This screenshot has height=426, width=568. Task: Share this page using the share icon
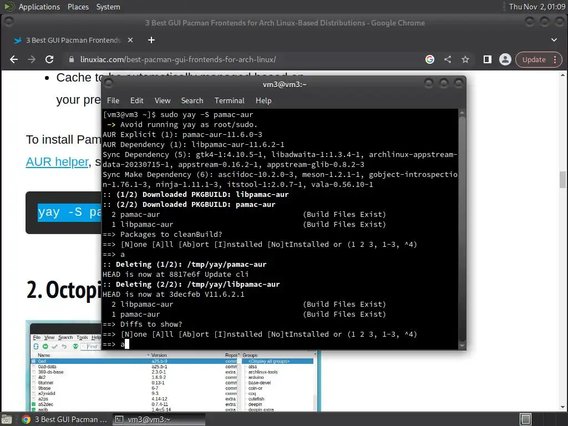pyautogui.click(x=448, y=59)
